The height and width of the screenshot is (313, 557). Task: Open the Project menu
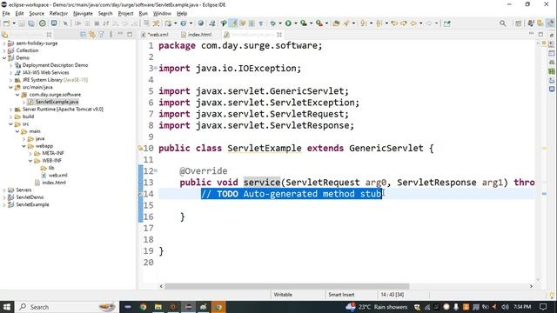coord(125,14)
